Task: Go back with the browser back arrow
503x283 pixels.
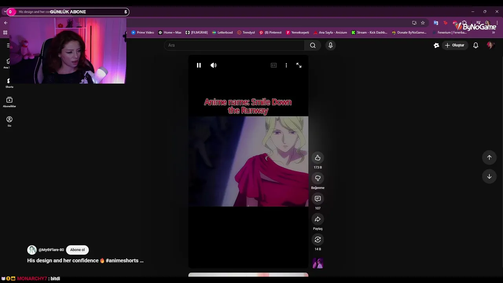Action: point(6,23)
